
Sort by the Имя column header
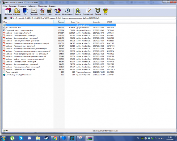pyautogui.click(x=28, y=22)
